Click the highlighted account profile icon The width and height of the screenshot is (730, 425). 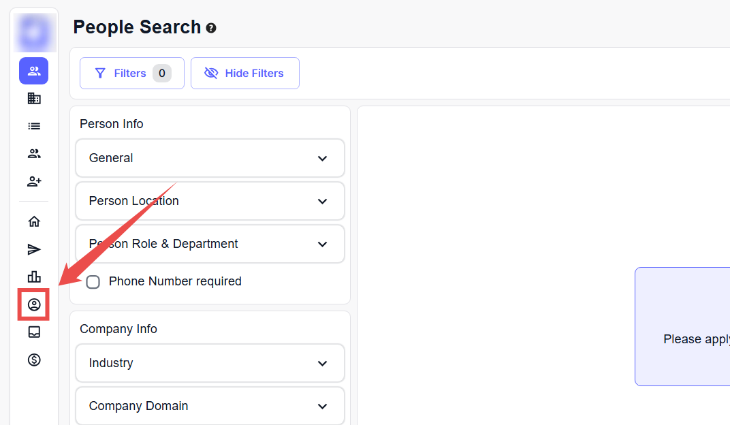34,304
